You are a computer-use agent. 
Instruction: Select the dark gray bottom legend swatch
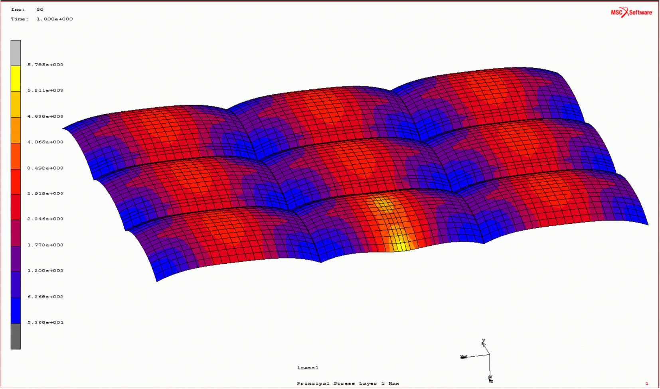16,336
